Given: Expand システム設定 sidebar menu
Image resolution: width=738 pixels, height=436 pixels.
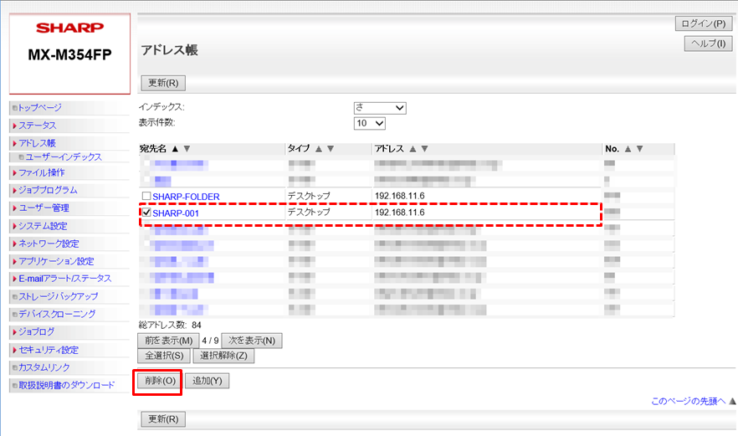Looking at the screenshot, I should click(x=43, y=226).
